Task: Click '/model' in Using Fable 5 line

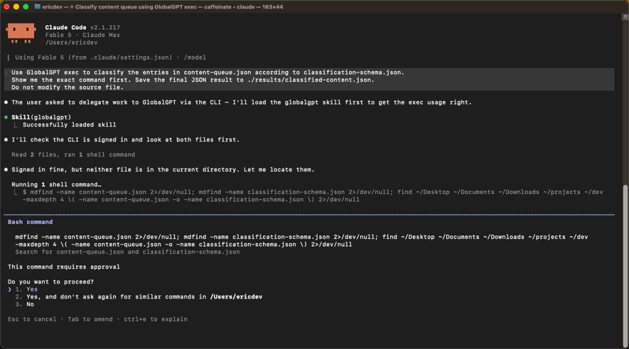Action: click(195, 58)
